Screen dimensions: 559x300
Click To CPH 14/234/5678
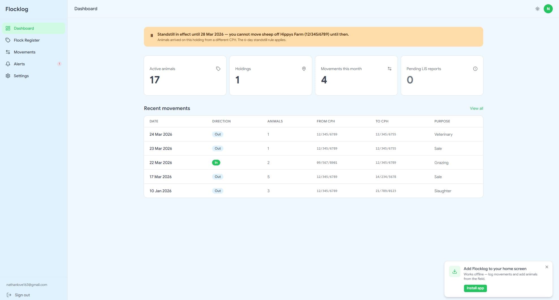point(386,177)
